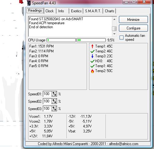Click the Fan5: 0 RPM reading
Screen dimensions: 154x149
[x=39, y=66]
